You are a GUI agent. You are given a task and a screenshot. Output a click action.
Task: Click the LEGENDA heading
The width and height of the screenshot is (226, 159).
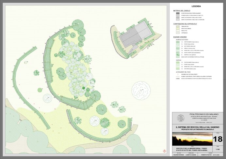[x=196, y=6]
